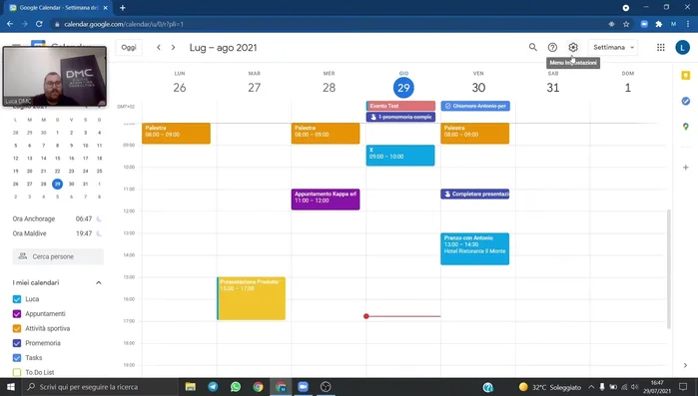Open Appuntamento Kappa srl event

pos(326,199)
